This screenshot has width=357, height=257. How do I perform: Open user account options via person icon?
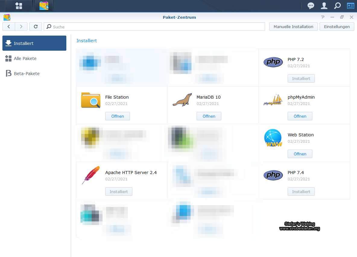[324, 6]
